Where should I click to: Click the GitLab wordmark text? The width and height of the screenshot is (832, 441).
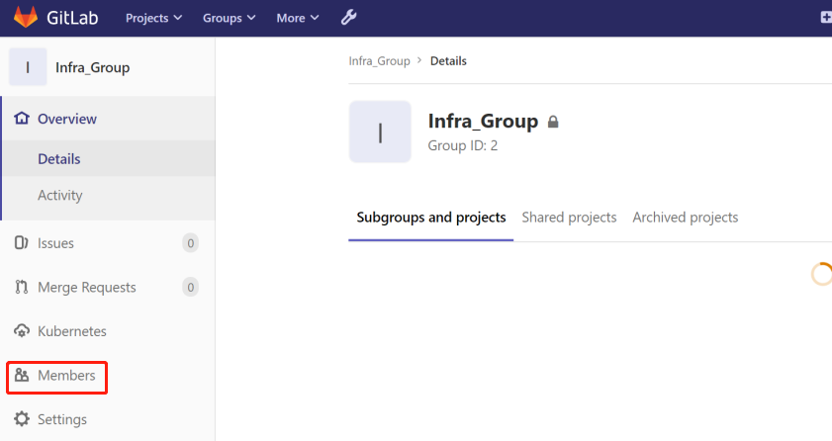pos(72,18)
